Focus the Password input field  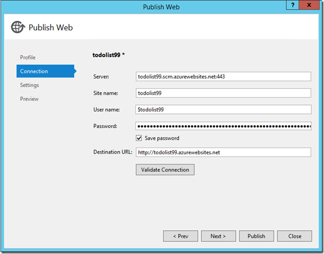(x=224, y=126)
